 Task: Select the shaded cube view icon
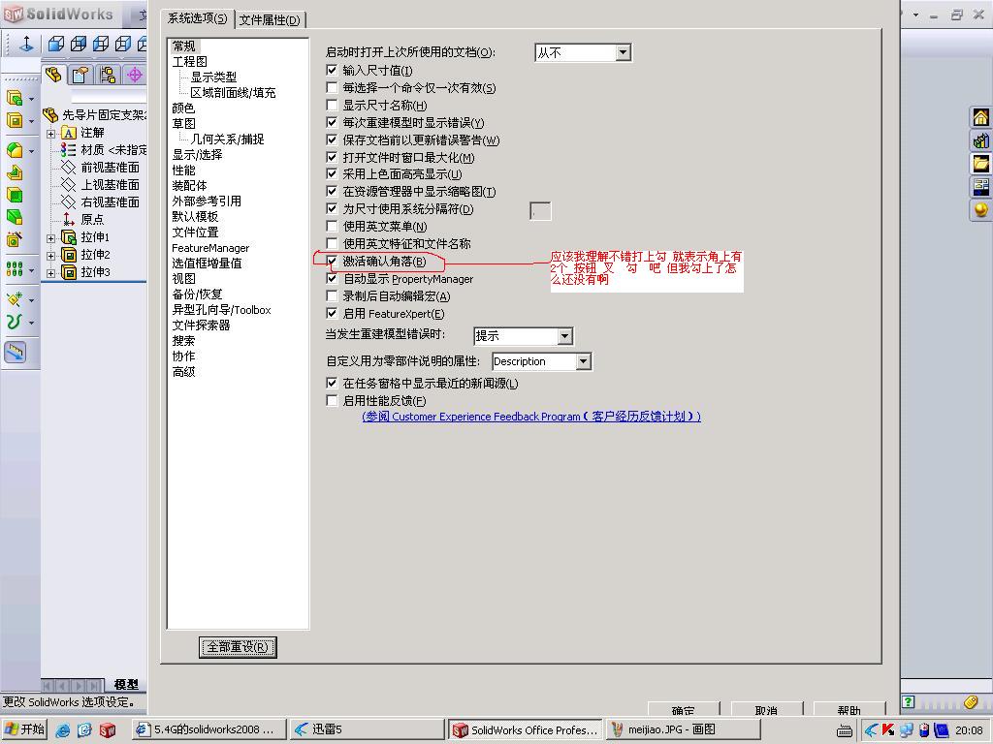click(56, 44)
